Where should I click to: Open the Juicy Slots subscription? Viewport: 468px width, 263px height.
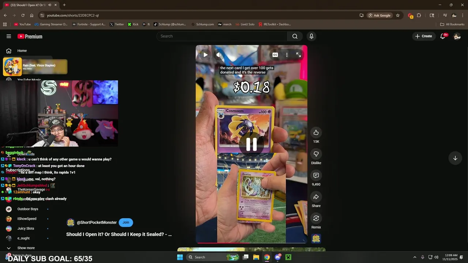(27, 229)
